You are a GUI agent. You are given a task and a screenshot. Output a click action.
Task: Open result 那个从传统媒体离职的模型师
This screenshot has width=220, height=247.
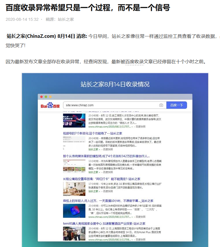(x=106, y=156)
